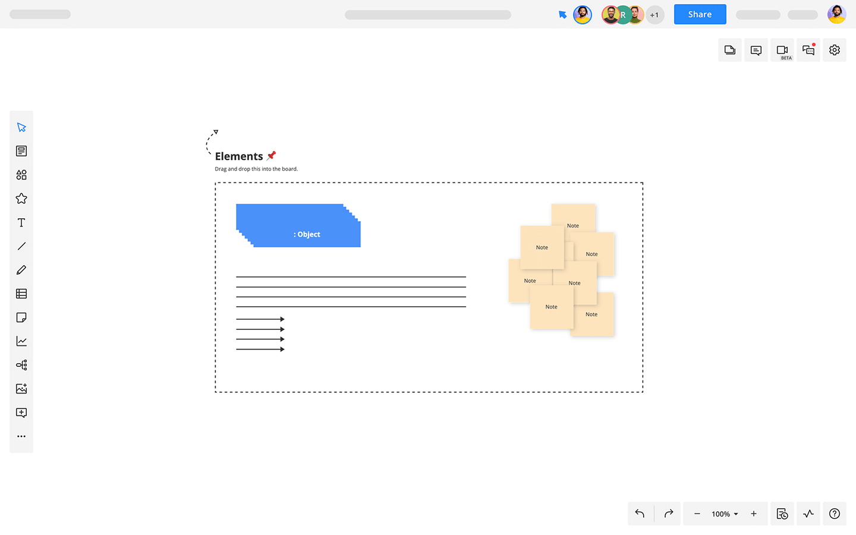The width and height of the screenshot is (856, 535).
Task: Insert a Table from the sidebar
Action: tap(21, 294)
